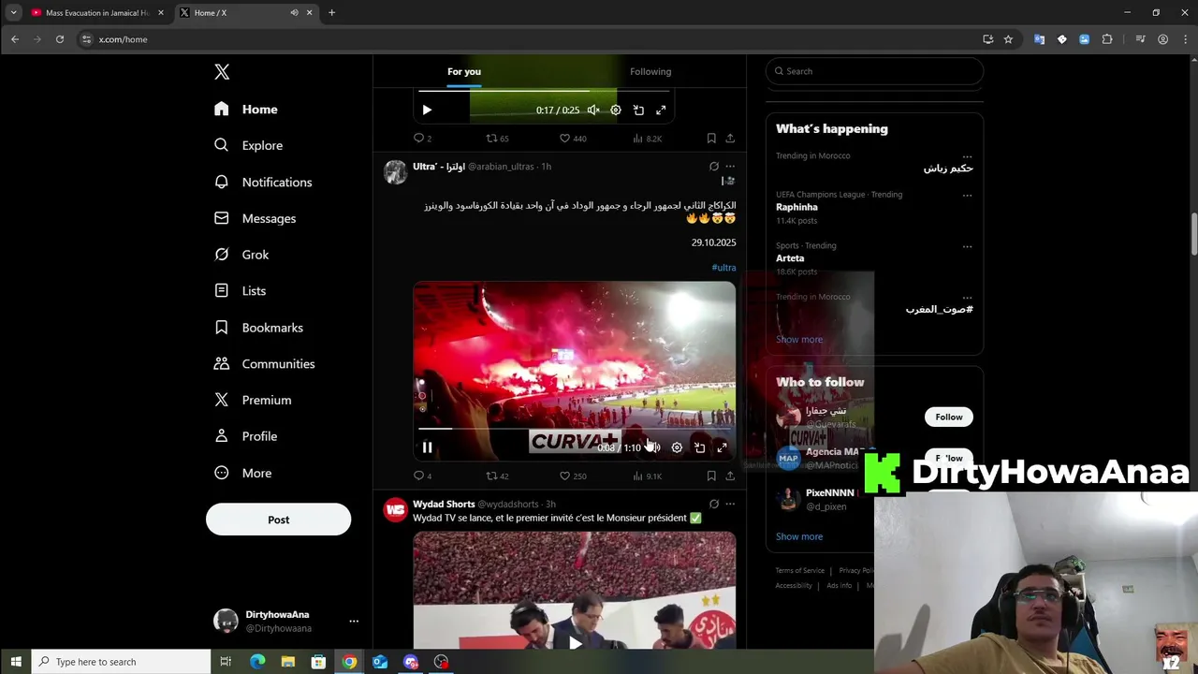The height and width of the screenshot is (674, 1198).
Task: Follow the first suggested account
Action: pos(948,417)
